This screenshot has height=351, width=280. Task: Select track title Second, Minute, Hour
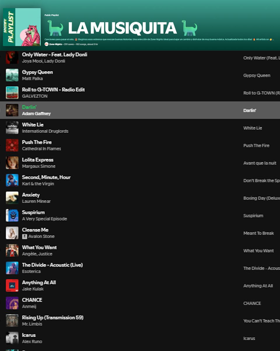(x=46, y=178)
